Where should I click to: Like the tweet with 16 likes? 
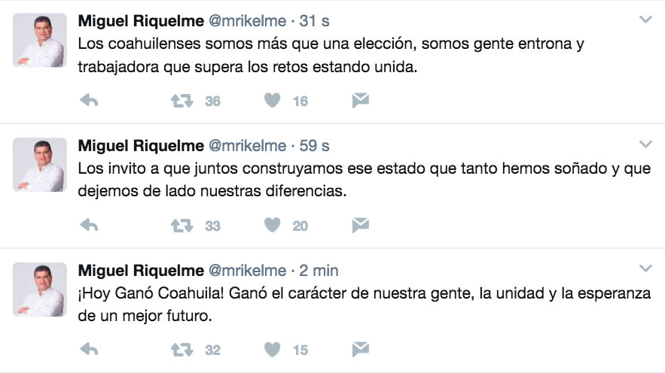point(273,100)
